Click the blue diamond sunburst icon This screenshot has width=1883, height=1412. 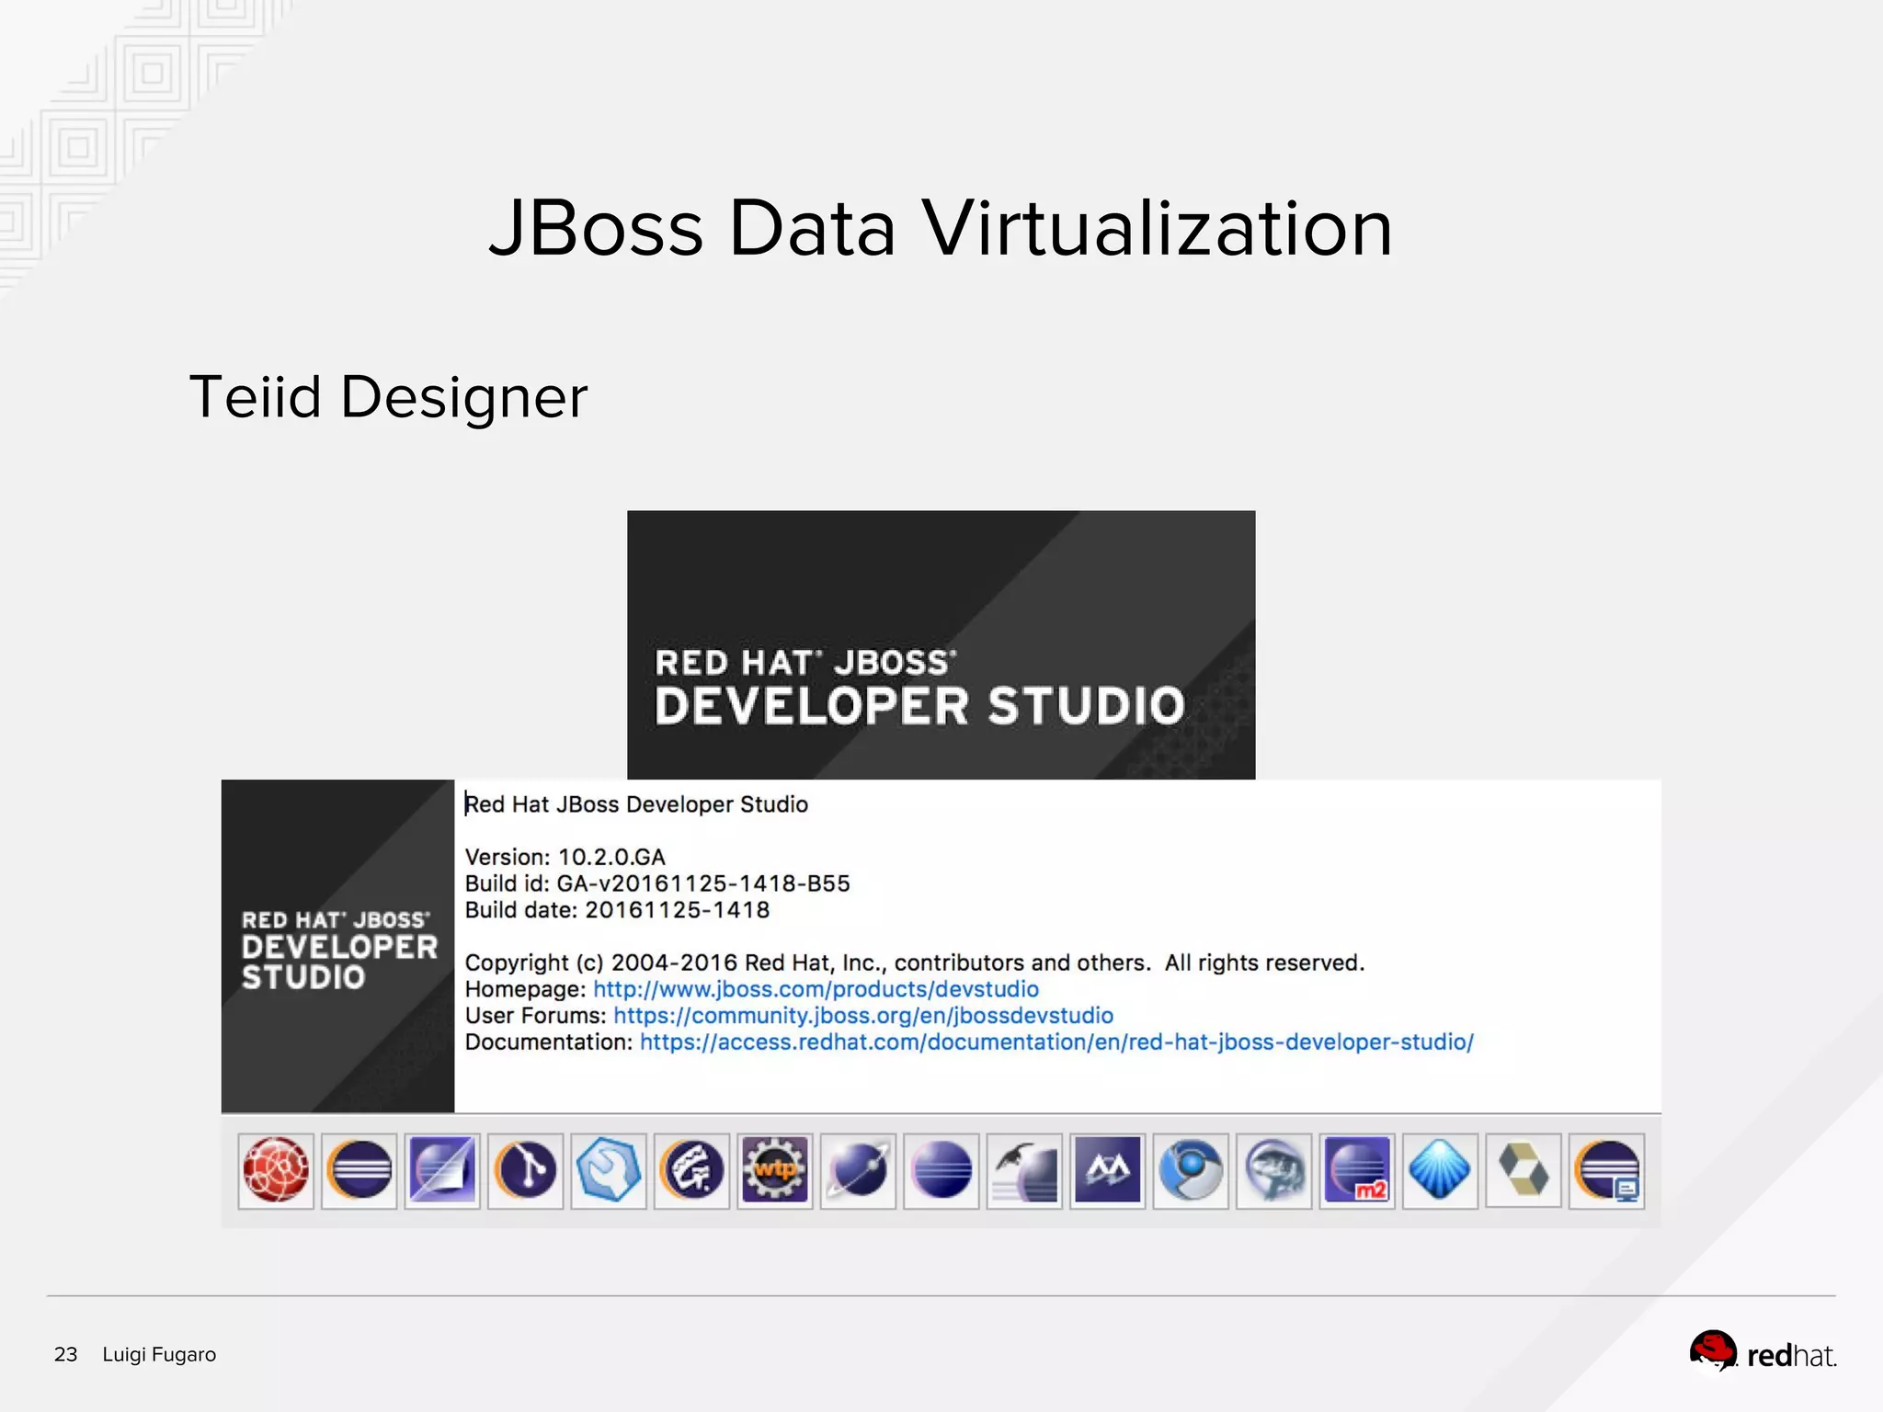point(1441,1170)
